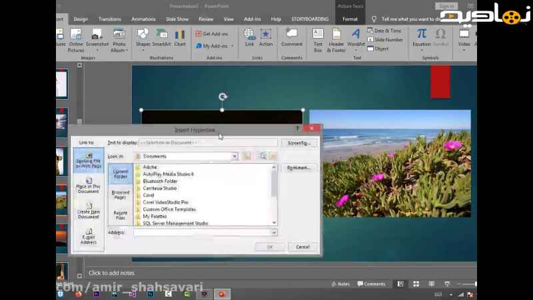Insert a Video from the ribbon

[x=464, y=39]
